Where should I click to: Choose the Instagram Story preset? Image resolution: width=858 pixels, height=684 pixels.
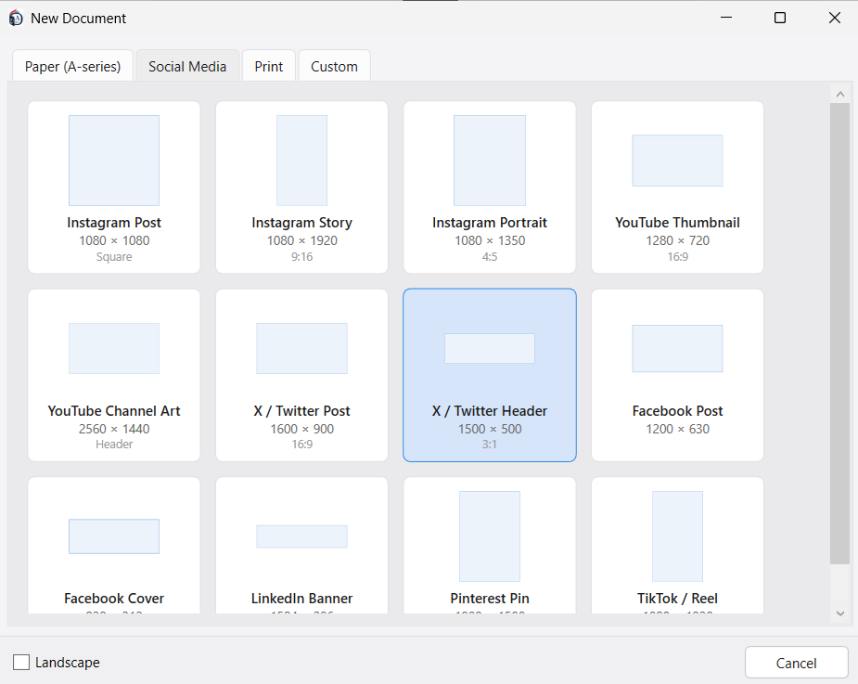point(301,187)
